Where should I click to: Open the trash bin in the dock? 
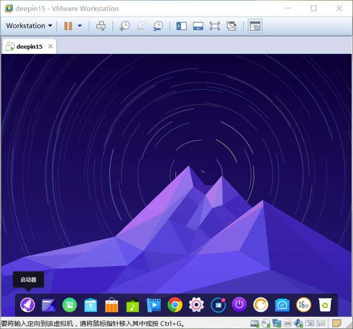pos(325,305)
